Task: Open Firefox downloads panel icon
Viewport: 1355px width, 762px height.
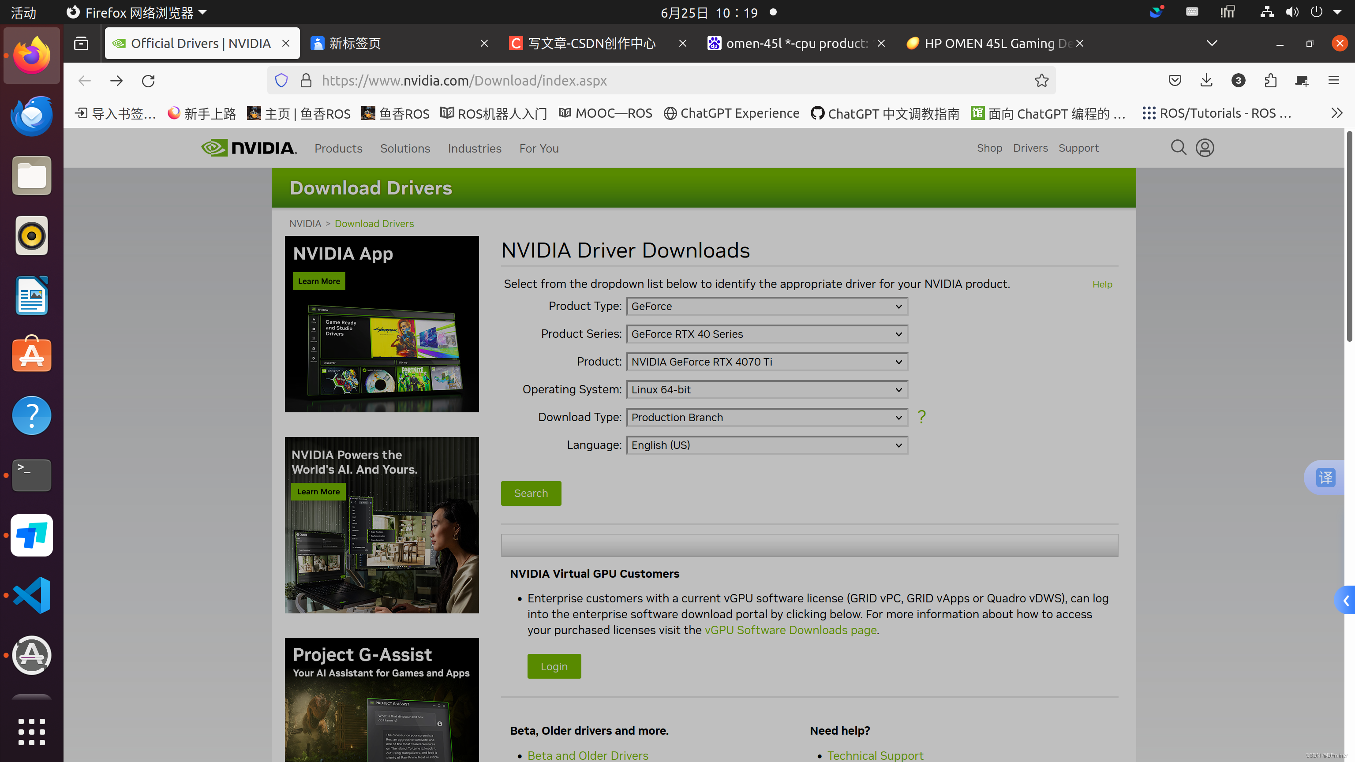Action: coord(1206,80)
